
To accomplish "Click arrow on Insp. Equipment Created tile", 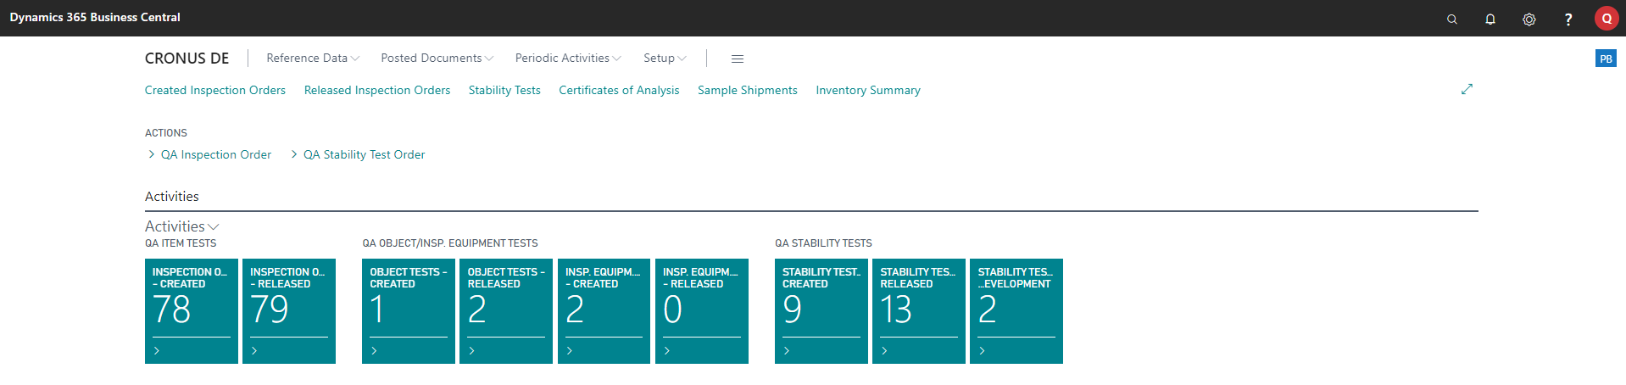I will coord(570,350).
